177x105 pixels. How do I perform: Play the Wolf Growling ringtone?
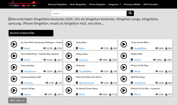click(124, 79)
